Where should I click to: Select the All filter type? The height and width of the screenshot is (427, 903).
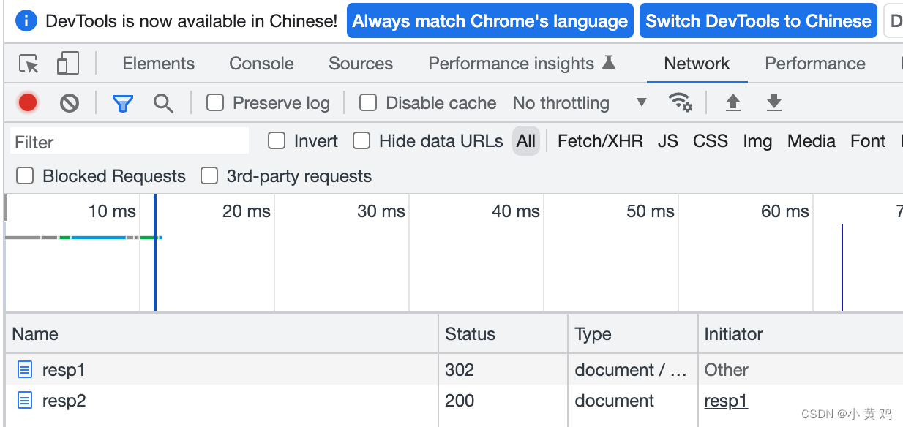[x=526, y=141]
